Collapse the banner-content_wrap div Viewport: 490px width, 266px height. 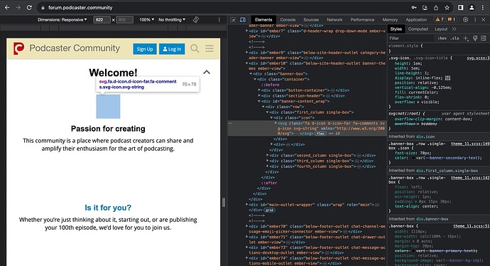pyautogui.click(x=259, y=101)
